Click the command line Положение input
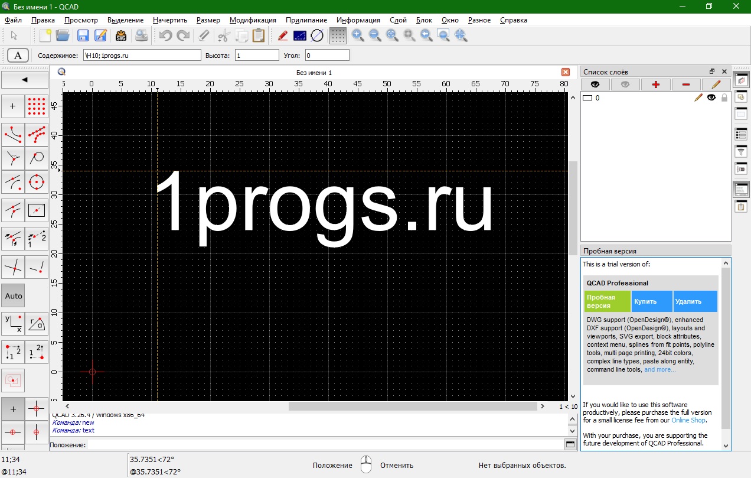The image size is (751, 478). pyautogui.click(x=325, y=444)
